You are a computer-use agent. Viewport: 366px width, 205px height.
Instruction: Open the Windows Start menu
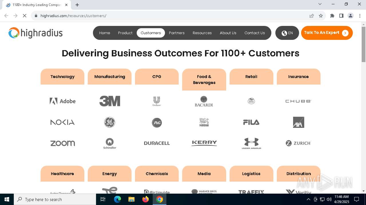7,199
